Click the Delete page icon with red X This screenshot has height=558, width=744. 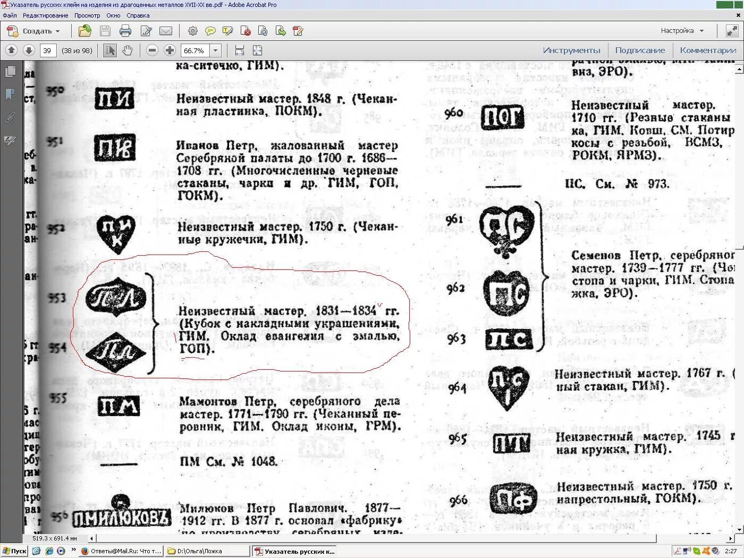[x=246, y=31]
